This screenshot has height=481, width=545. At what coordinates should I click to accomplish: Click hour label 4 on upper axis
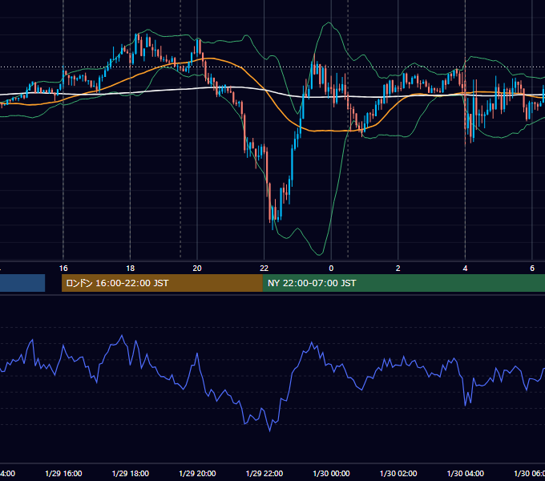(465, 269)
